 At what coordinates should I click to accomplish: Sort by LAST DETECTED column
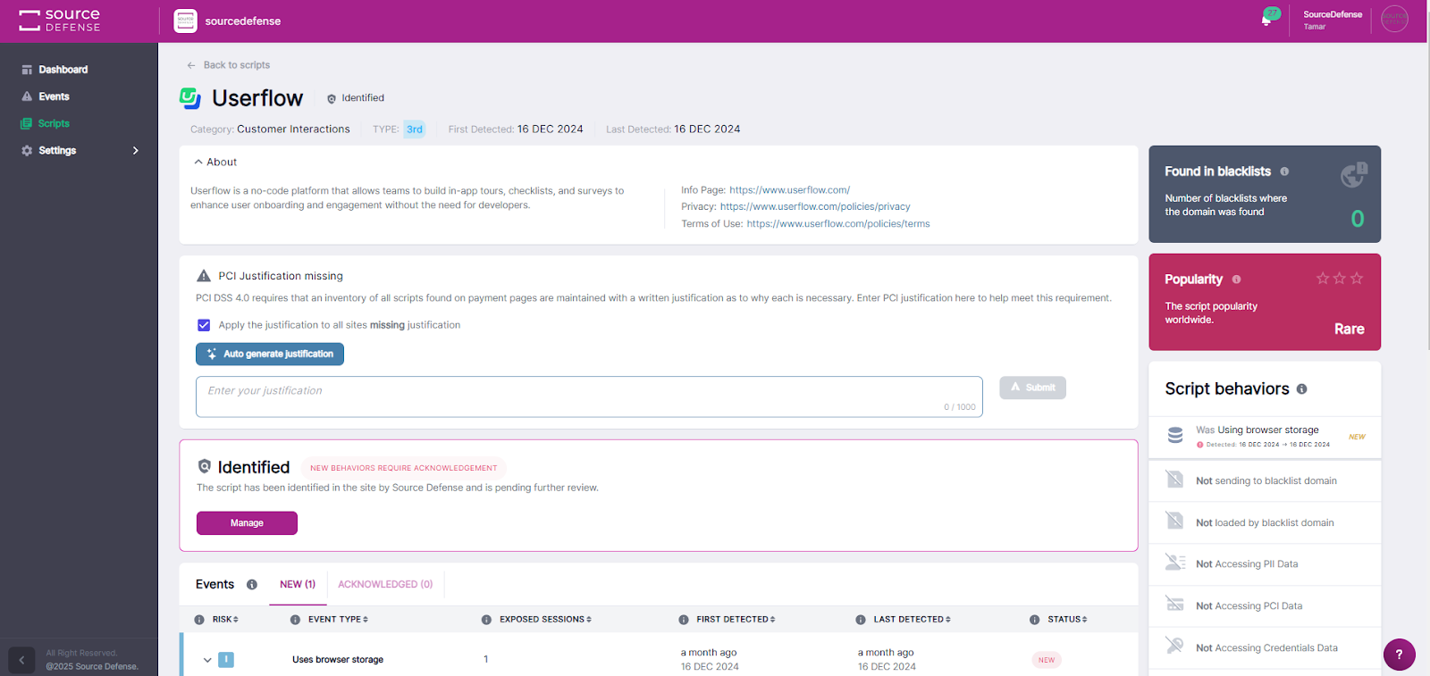point(948,620)
